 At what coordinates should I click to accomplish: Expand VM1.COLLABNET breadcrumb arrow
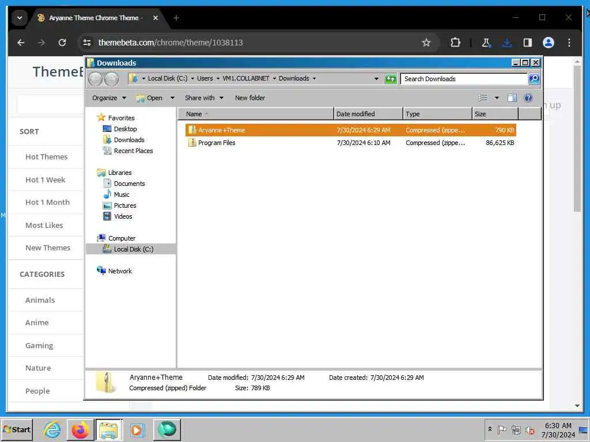click(x=274, y=78)
